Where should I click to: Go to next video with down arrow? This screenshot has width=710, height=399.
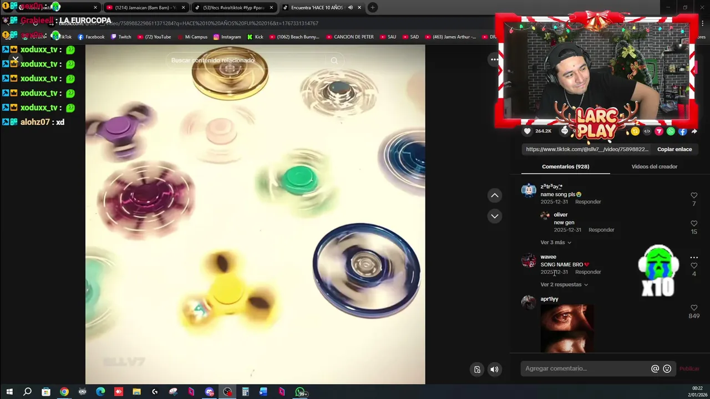point(495,216)
